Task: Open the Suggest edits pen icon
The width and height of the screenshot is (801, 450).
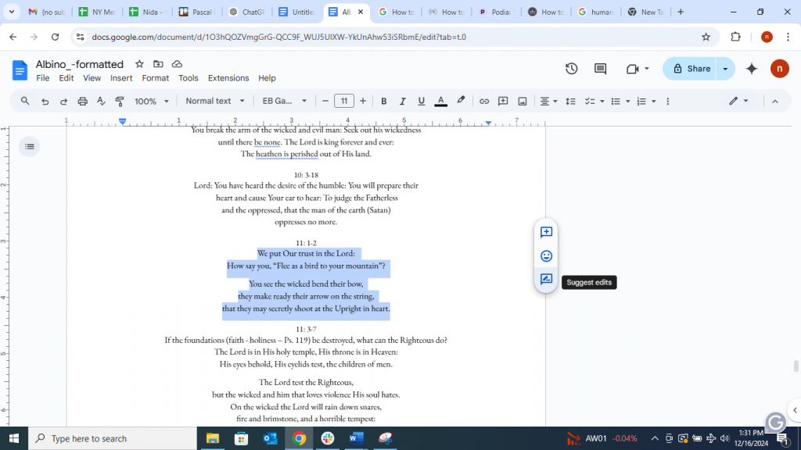Action: coord(545,280)
